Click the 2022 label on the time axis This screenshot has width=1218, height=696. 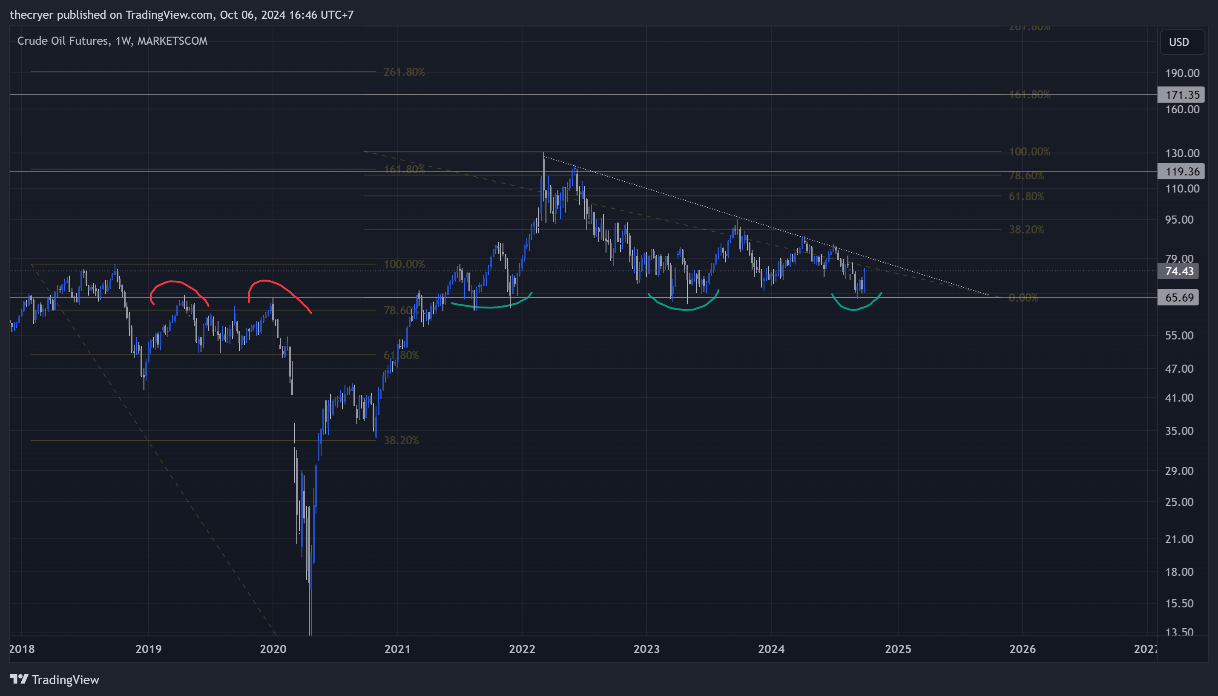point(522,649)
